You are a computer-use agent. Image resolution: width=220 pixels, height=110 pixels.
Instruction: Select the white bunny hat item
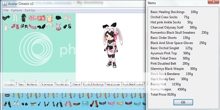click(50, 26)
